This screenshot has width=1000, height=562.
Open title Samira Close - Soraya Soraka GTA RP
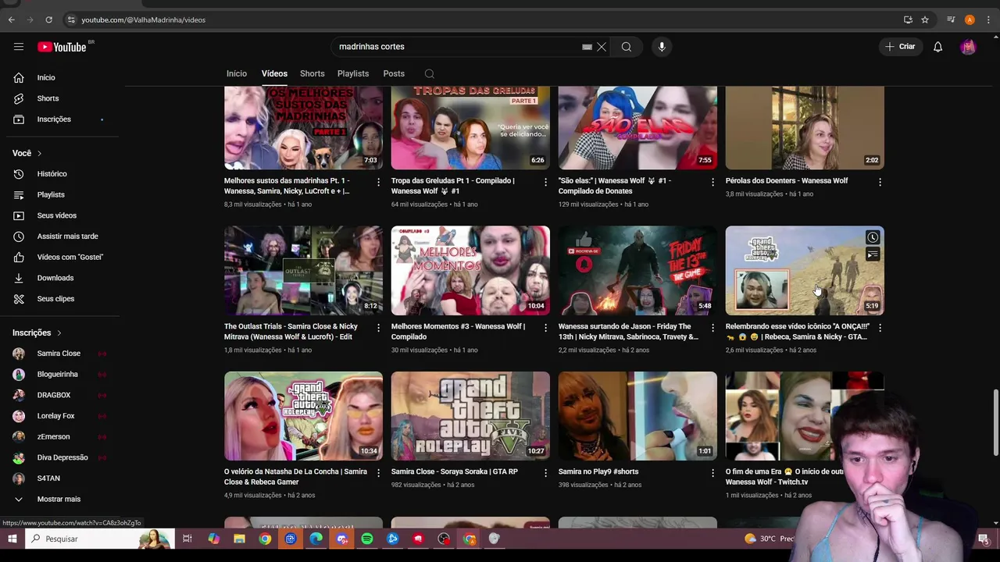coord(454,471)
